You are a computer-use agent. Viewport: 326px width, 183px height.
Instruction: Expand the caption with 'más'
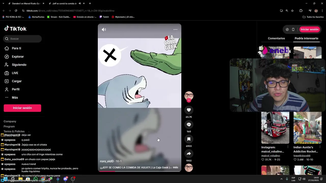tap(175, 167)
